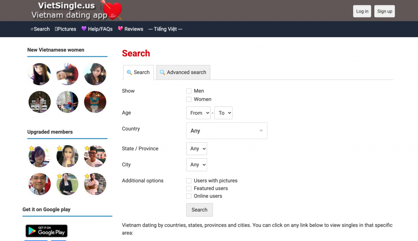Open first Upgraded members profile photo

coord(40,156)
